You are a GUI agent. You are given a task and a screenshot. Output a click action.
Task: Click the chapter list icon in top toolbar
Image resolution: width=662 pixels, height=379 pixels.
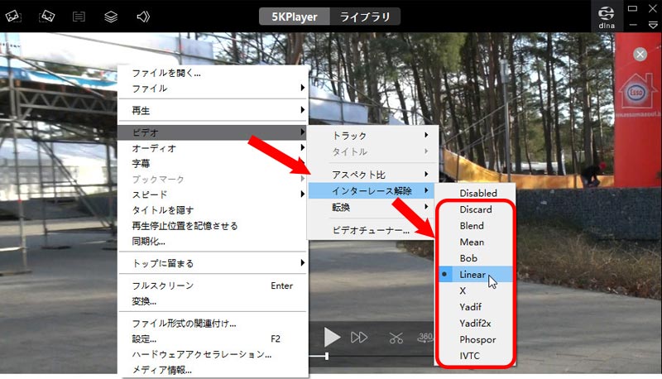(79, 17)
